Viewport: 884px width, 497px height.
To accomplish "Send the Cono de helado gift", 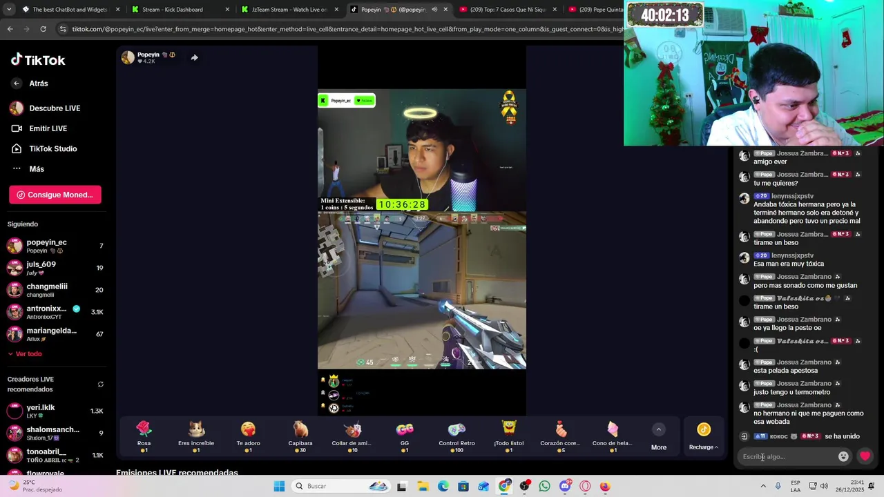I will click(x=613, y=436).
